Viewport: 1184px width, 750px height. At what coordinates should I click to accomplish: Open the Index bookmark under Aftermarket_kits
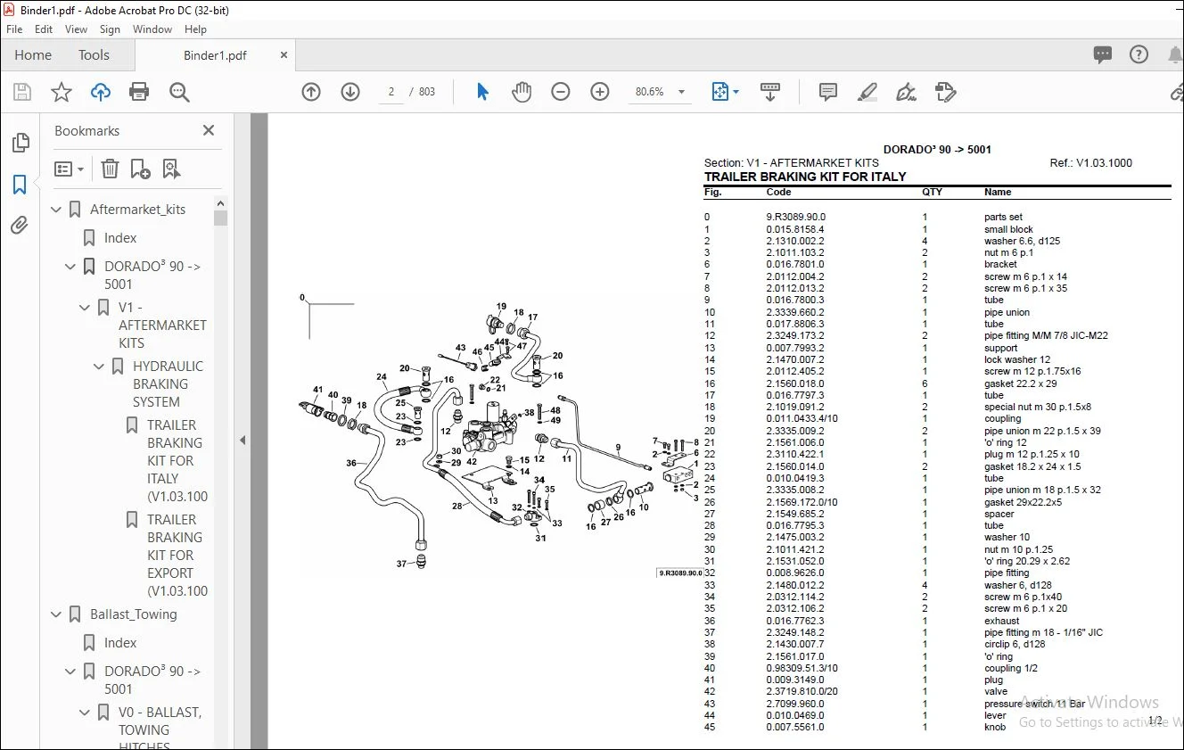pyautogui.click(x=120, y=238)
